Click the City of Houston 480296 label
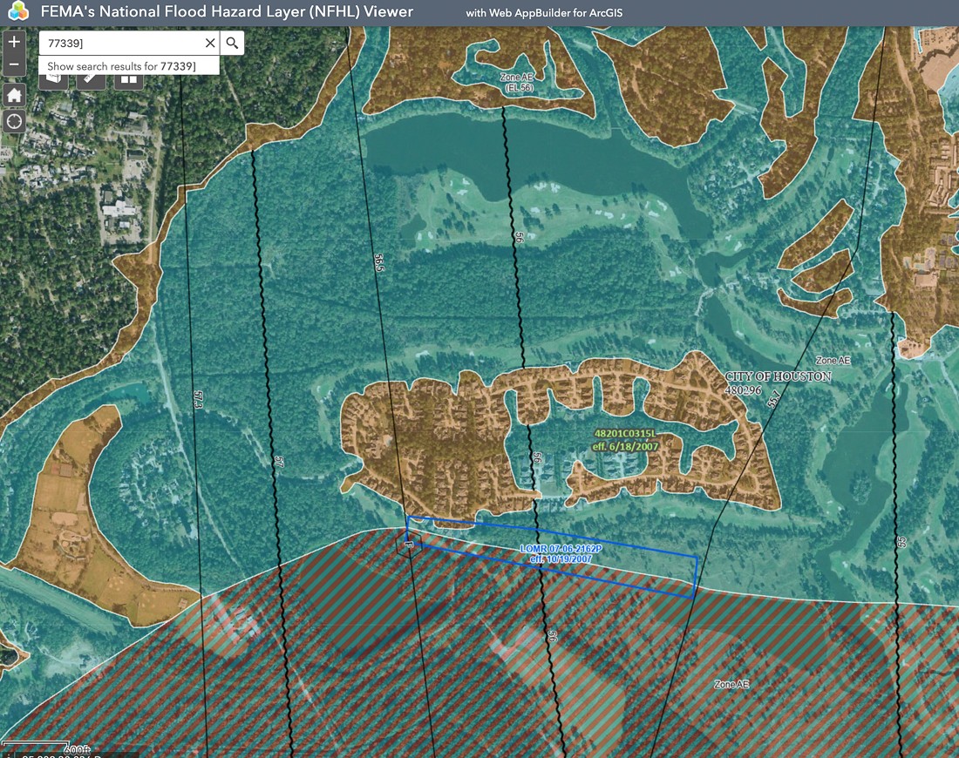The height and width of the screenshot is (758, 959). click(x=778, y=383)
